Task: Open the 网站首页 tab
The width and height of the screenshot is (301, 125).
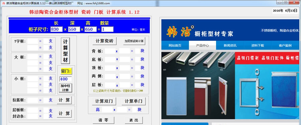Action: 175,45
